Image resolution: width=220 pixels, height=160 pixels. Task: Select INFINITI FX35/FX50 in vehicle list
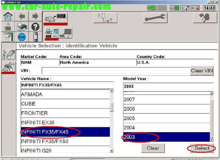[x=65, y=141]
